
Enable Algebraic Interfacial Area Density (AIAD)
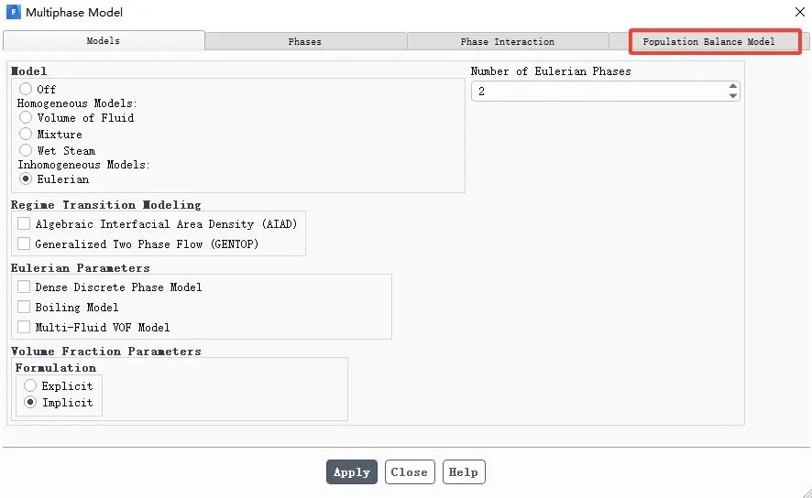tap(24, 223)
